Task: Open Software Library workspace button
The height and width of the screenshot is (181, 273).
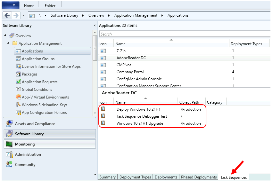Action: coord(50,134)
